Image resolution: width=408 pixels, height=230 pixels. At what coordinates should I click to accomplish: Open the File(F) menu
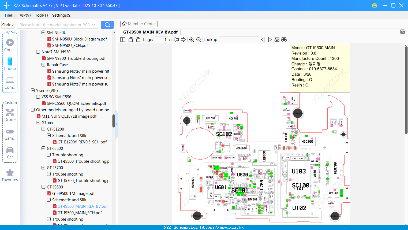10,15
